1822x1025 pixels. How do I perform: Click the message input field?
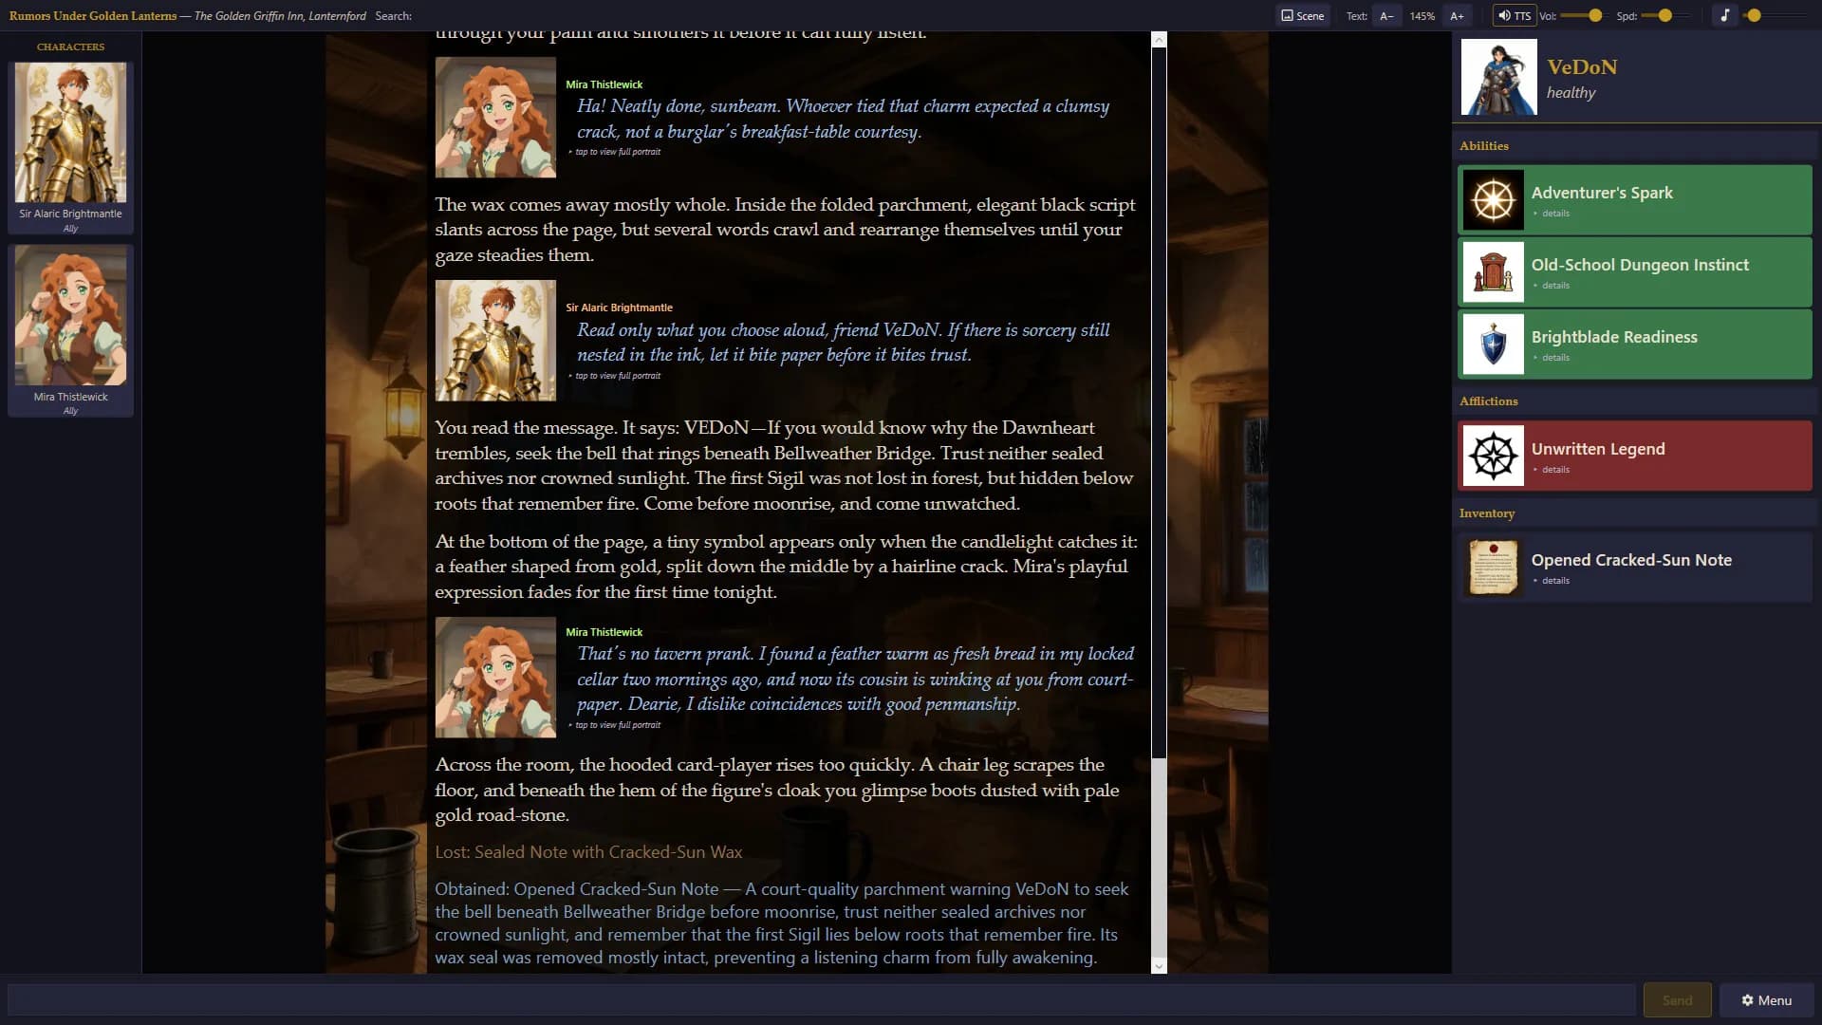pyautogui.click(x=822, y=1000)
